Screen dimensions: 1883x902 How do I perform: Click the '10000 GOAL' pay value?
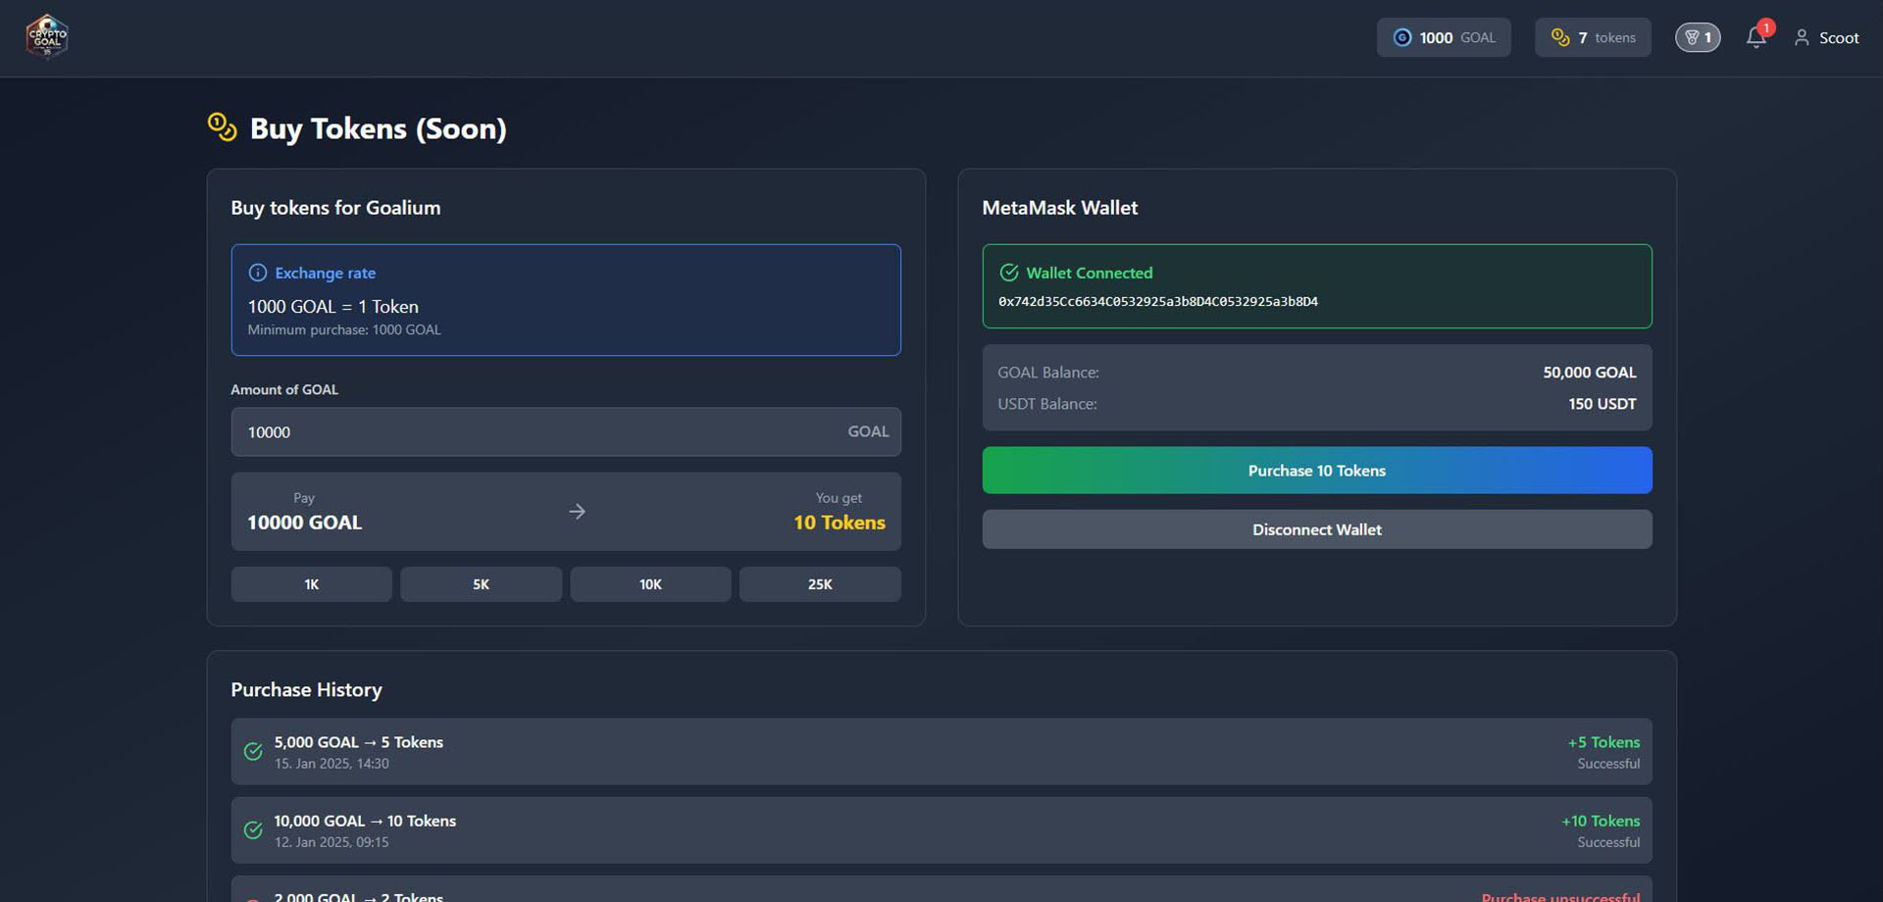click(x=305, y=523)
